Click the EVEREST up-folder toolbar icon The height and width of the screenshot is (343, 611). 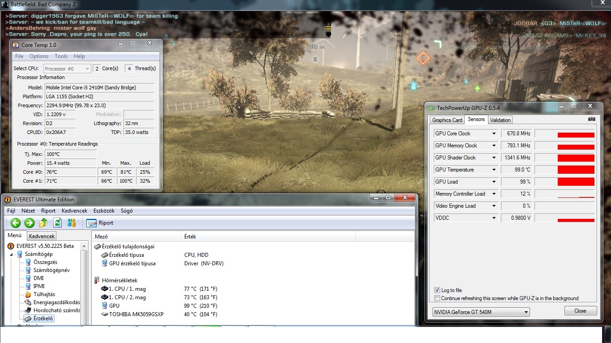43,223
